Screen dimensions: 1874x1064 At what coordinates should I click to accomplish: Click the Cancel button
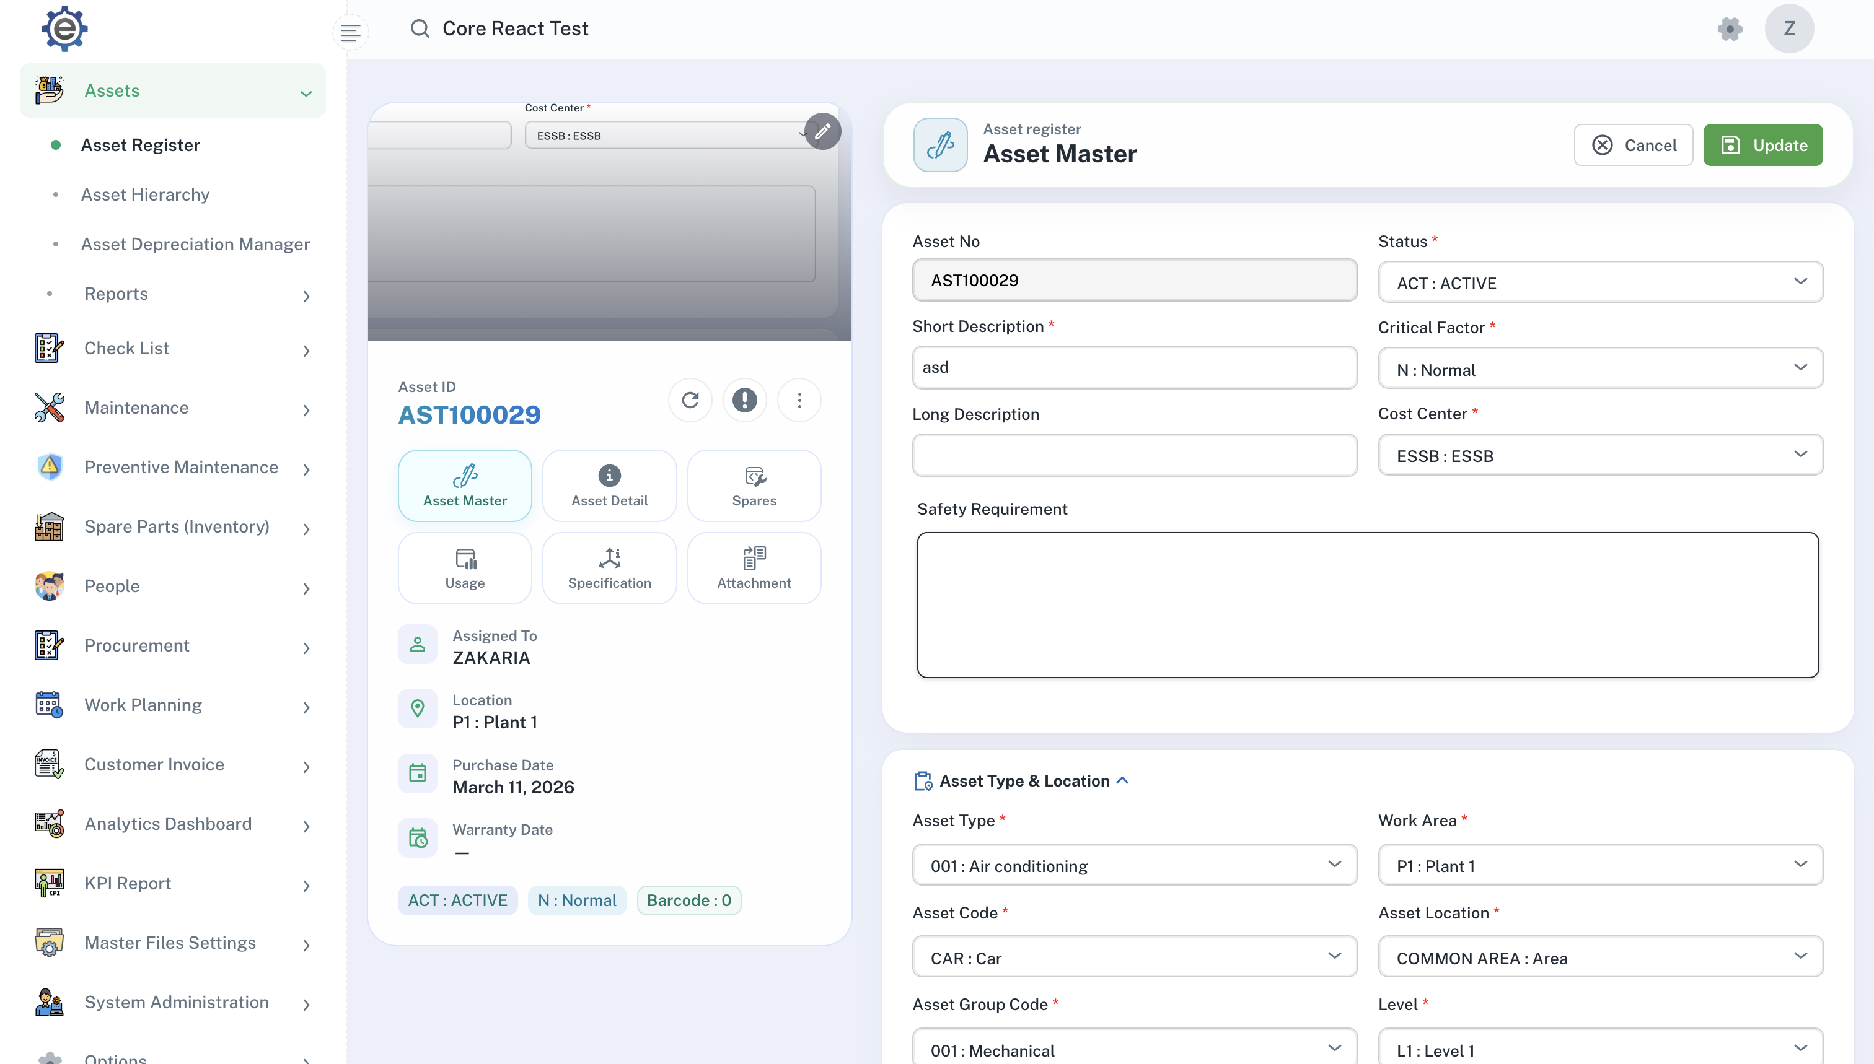coord(1633,145)
